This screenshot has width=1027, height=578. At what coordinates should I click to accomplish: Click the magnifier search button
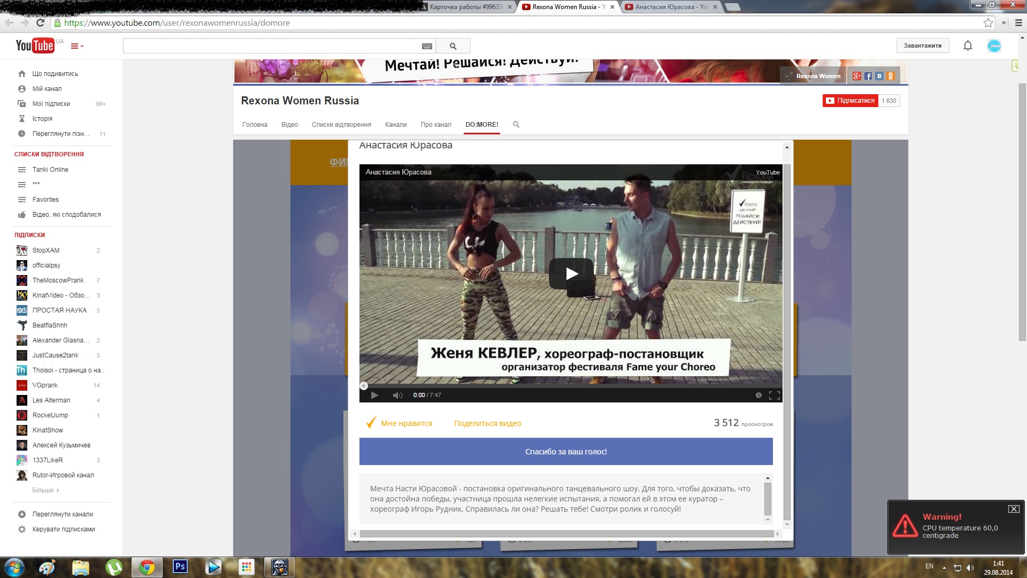(x=453, y=46)
